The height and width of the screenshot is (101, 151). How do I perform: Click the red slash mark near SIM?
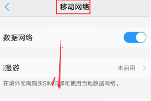click(x=54, y=81)
